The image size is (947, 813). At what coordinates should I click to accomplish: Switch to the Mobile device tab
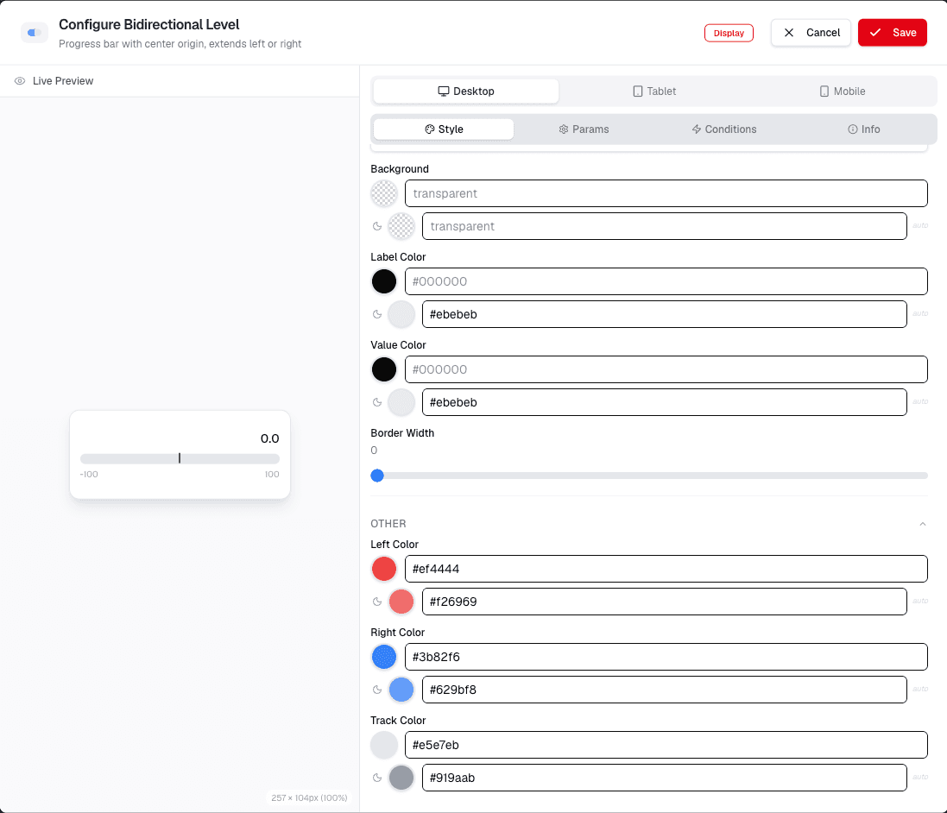coord(842,91)
